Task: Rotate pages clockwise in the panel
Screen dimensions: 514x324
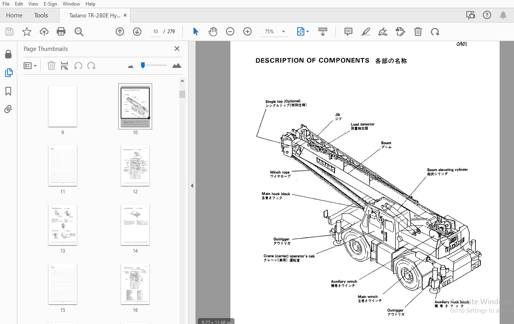Action: (x=91, y=66)
